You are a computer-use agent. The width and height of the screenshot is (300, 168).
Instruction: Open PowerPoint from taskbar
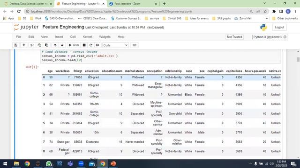point(113,164)
